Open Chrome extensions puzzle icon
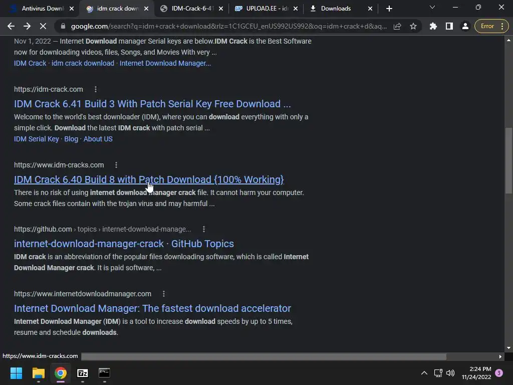This screenshot has width=513, height=385. (433, 26)
